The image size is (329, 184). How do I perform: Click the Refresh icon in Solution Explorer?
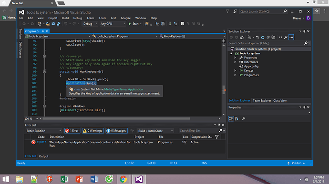pos(263,37)
